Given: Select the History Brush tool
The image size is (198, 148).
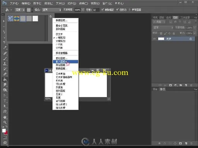Looking at the screenshot, I should [x=5, y=69].
